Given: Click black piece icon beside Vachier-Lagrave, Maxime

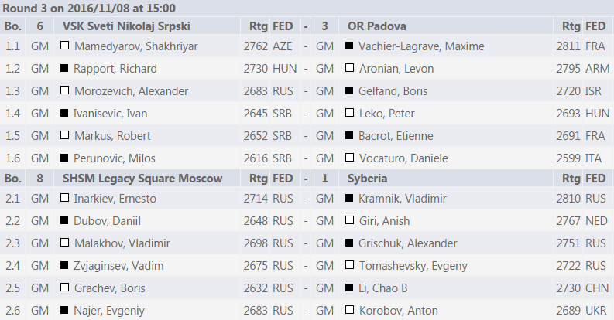Looking at the screenshot, I should [352, 46].
